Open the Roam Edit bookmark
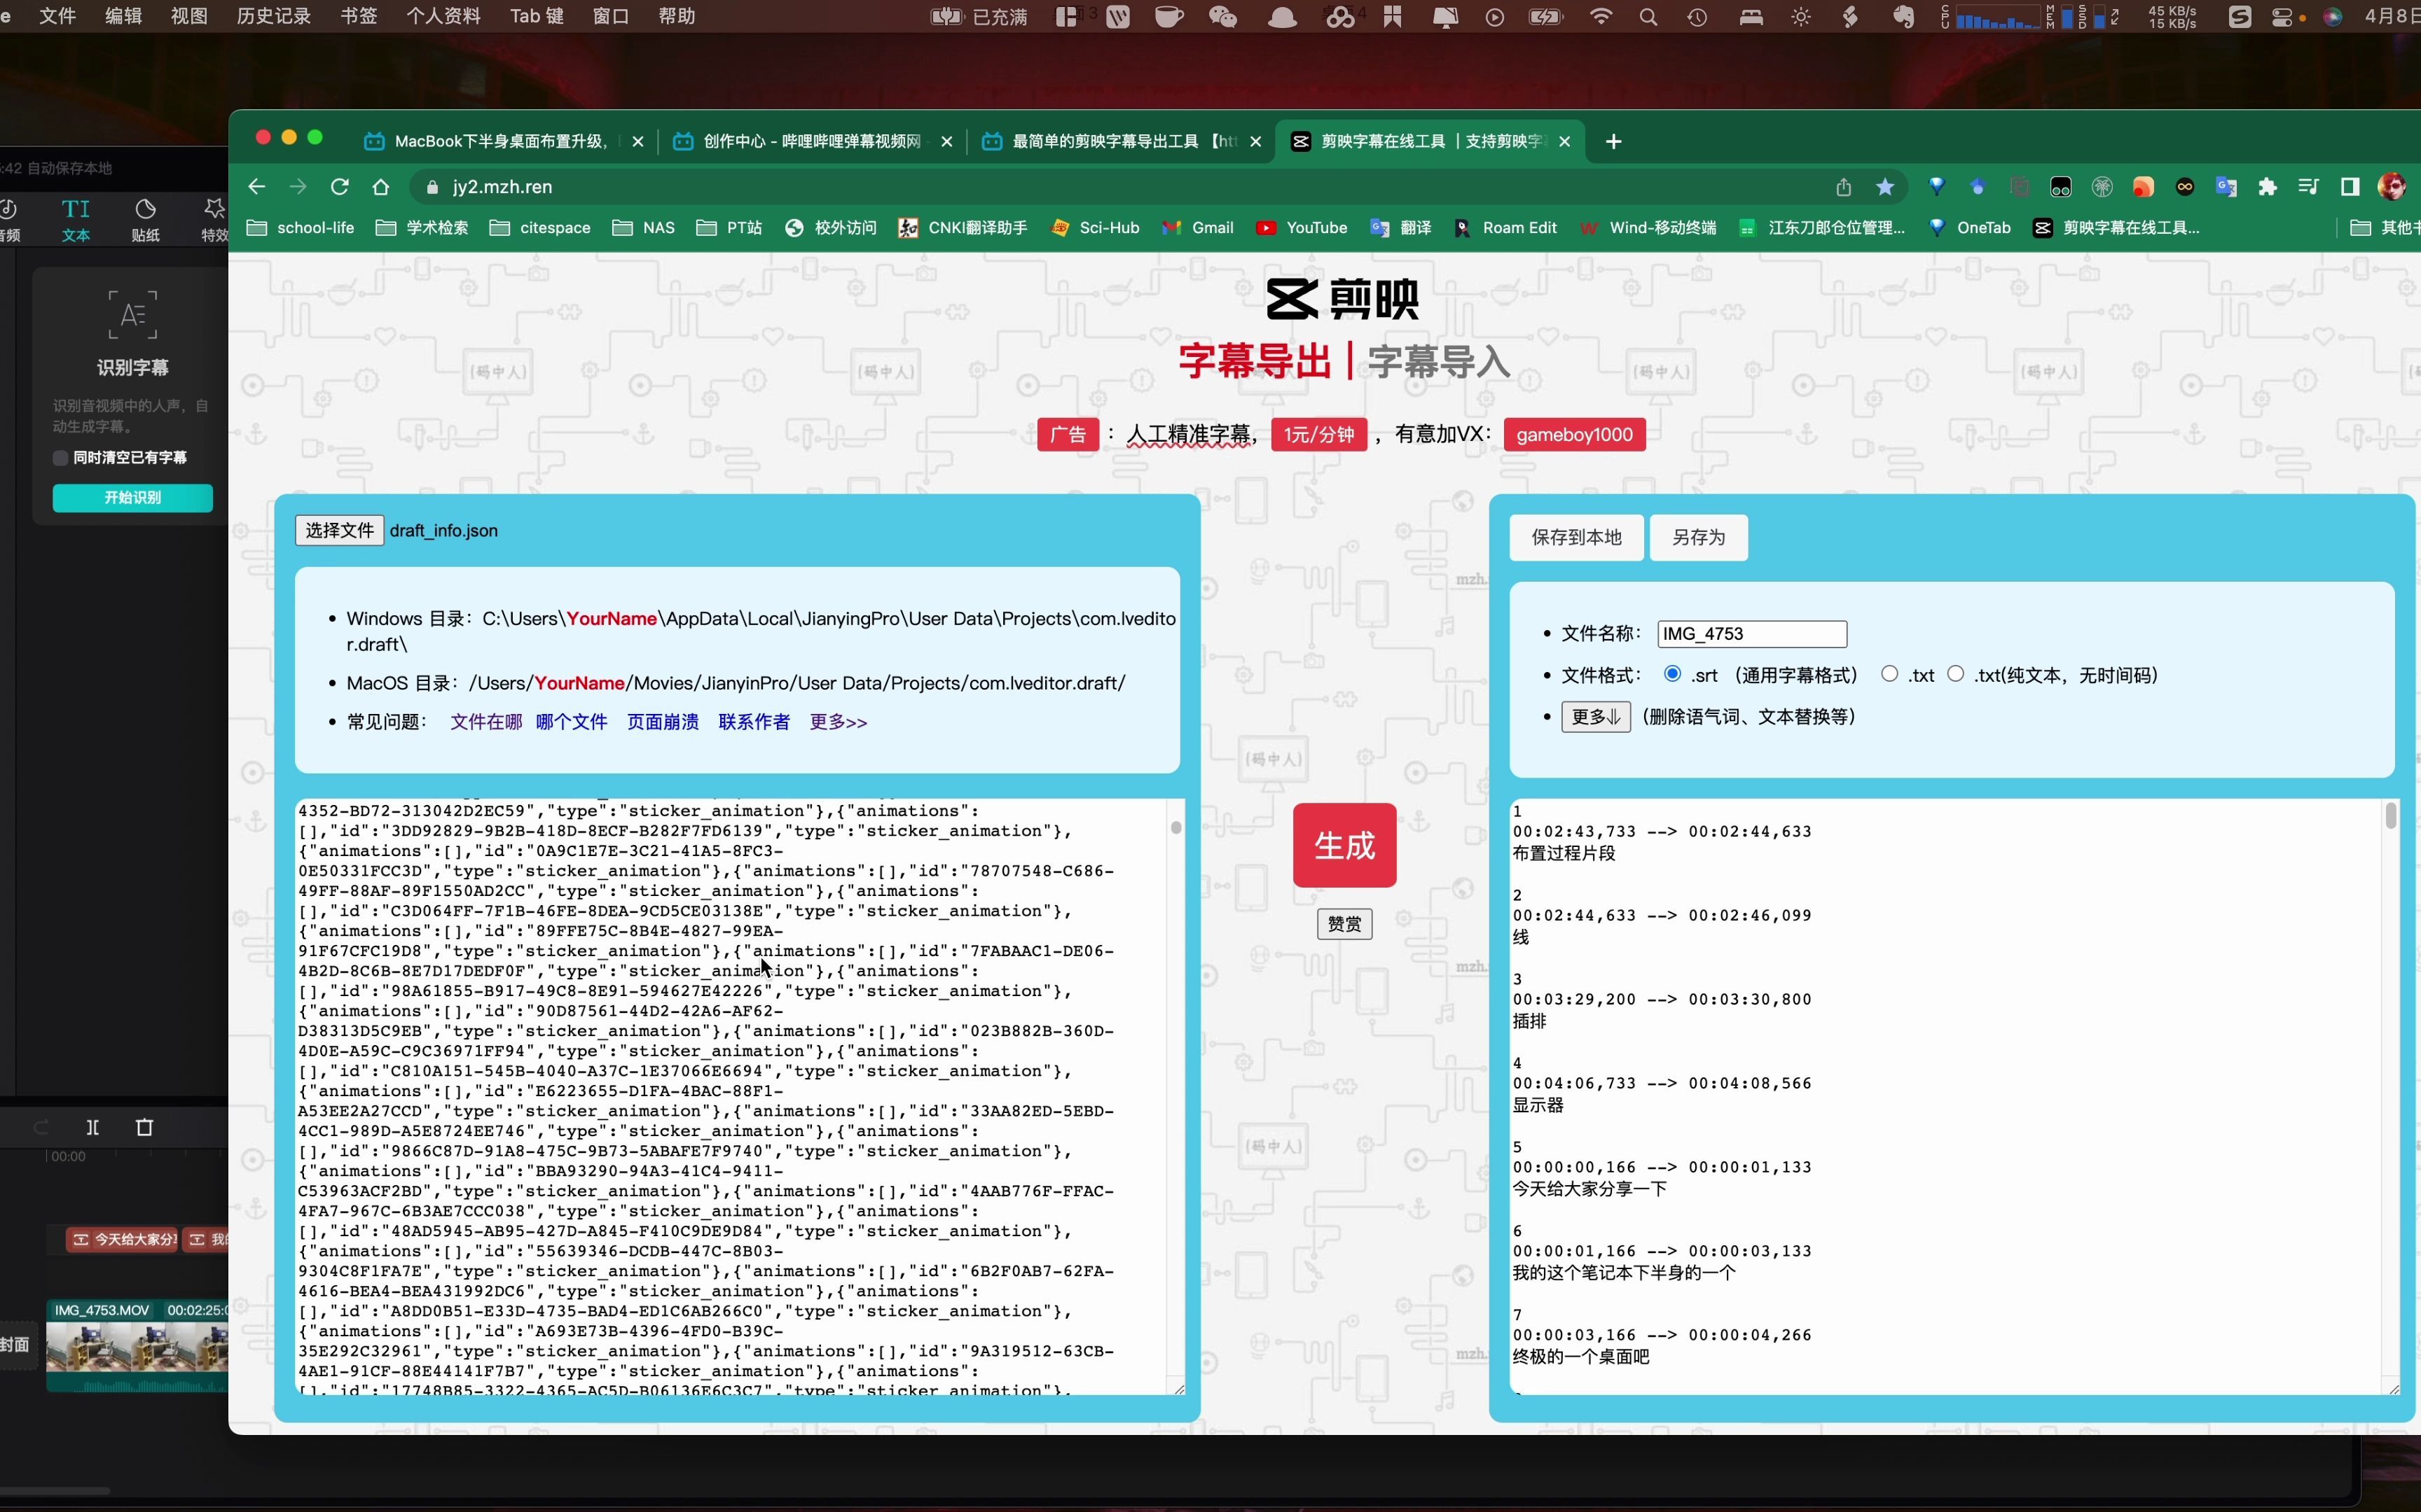 pos(1505,228)
